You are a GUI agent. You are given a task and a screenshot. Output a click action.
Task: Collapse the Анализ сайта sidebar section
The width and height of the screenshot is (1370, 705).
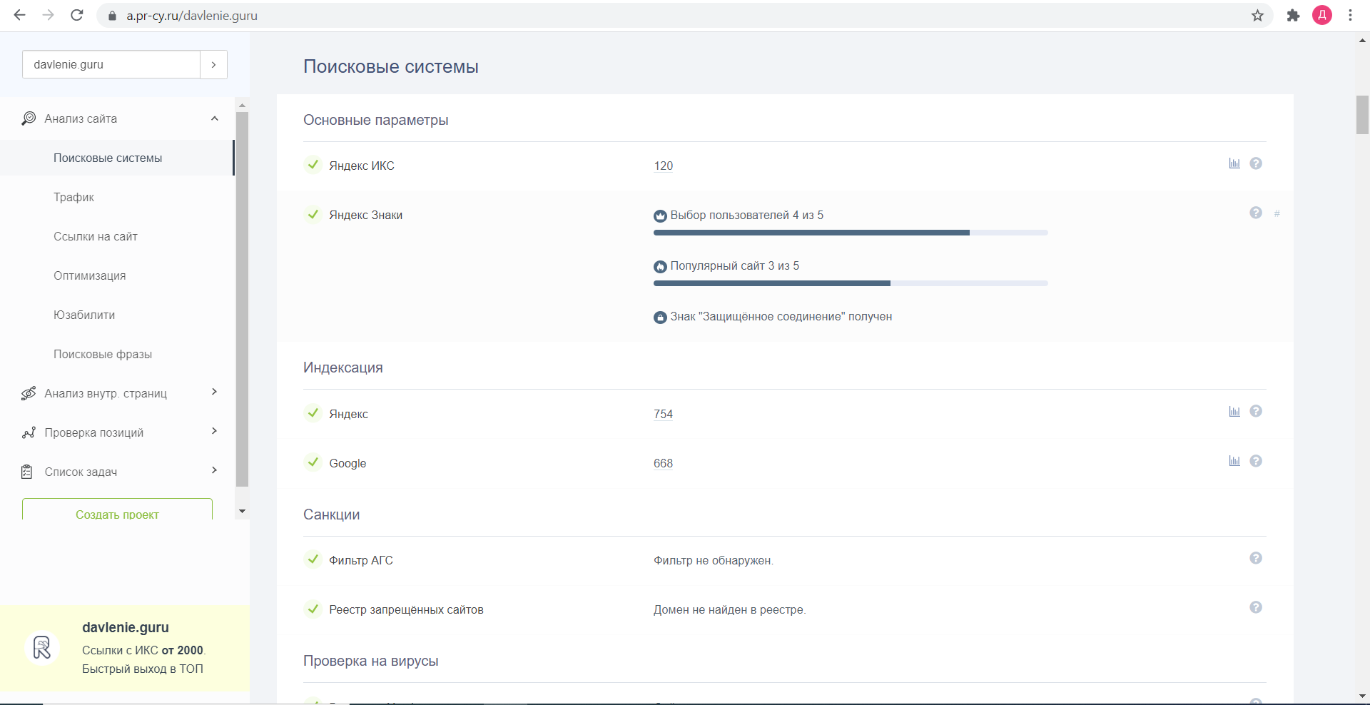[x=214, y=118]
